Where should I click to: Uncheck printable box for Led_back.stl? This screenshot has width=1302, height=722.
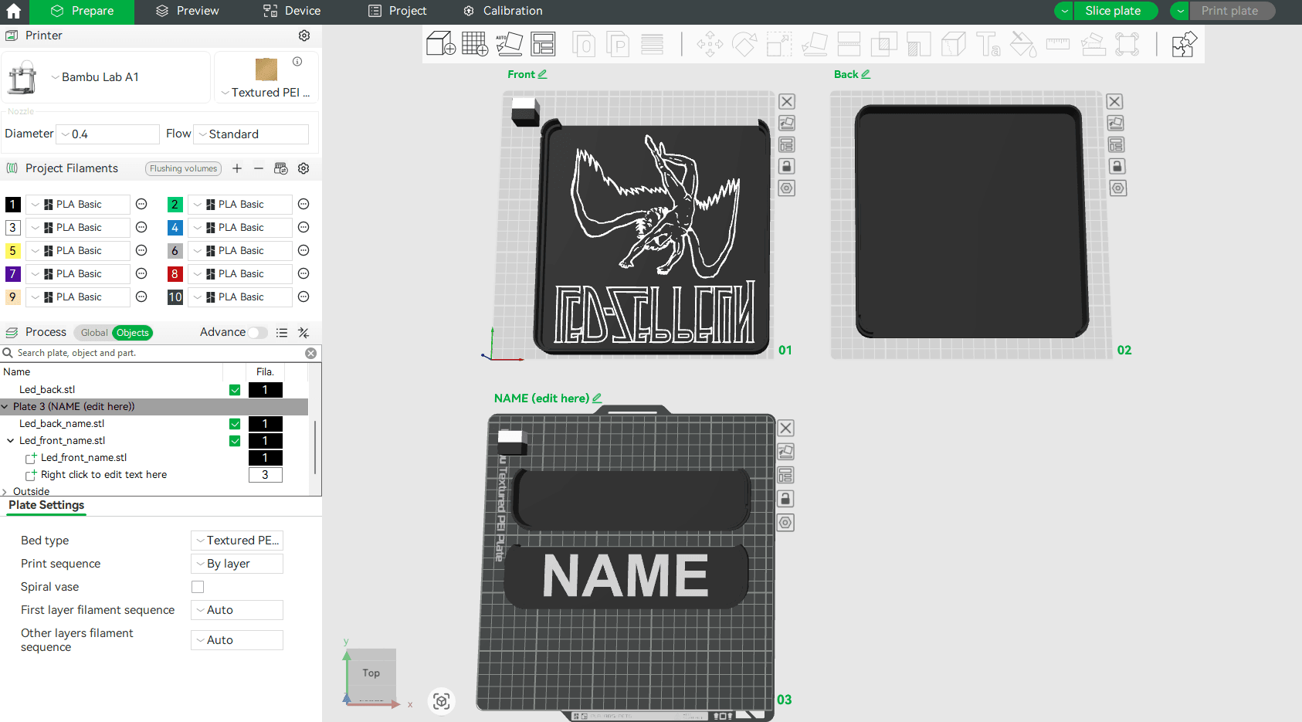click(x=235, y=390)
